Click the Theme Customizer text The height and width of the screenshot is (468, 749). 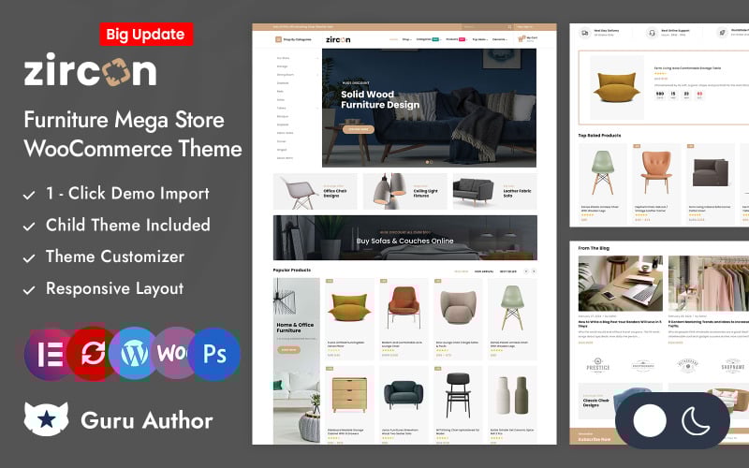coord(115,256)
